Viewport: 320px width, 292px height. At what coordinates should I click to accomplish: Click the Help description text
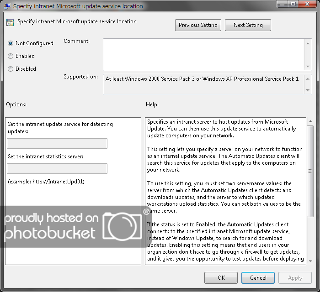[x=225, y=191]
